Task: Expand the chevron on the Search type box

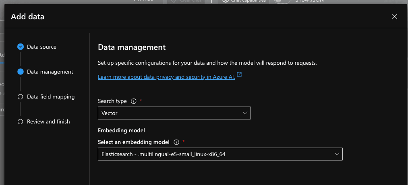Action: (x=245, y=113)
